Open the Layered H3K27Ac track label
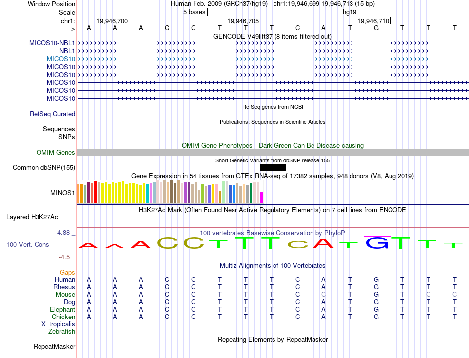Image resolution: width=469 pixels, height=358 pixels. click(32, 217)
